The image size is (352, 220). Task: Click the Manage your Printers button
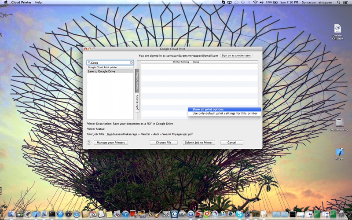pyautogui.click(x=111, y=143)
